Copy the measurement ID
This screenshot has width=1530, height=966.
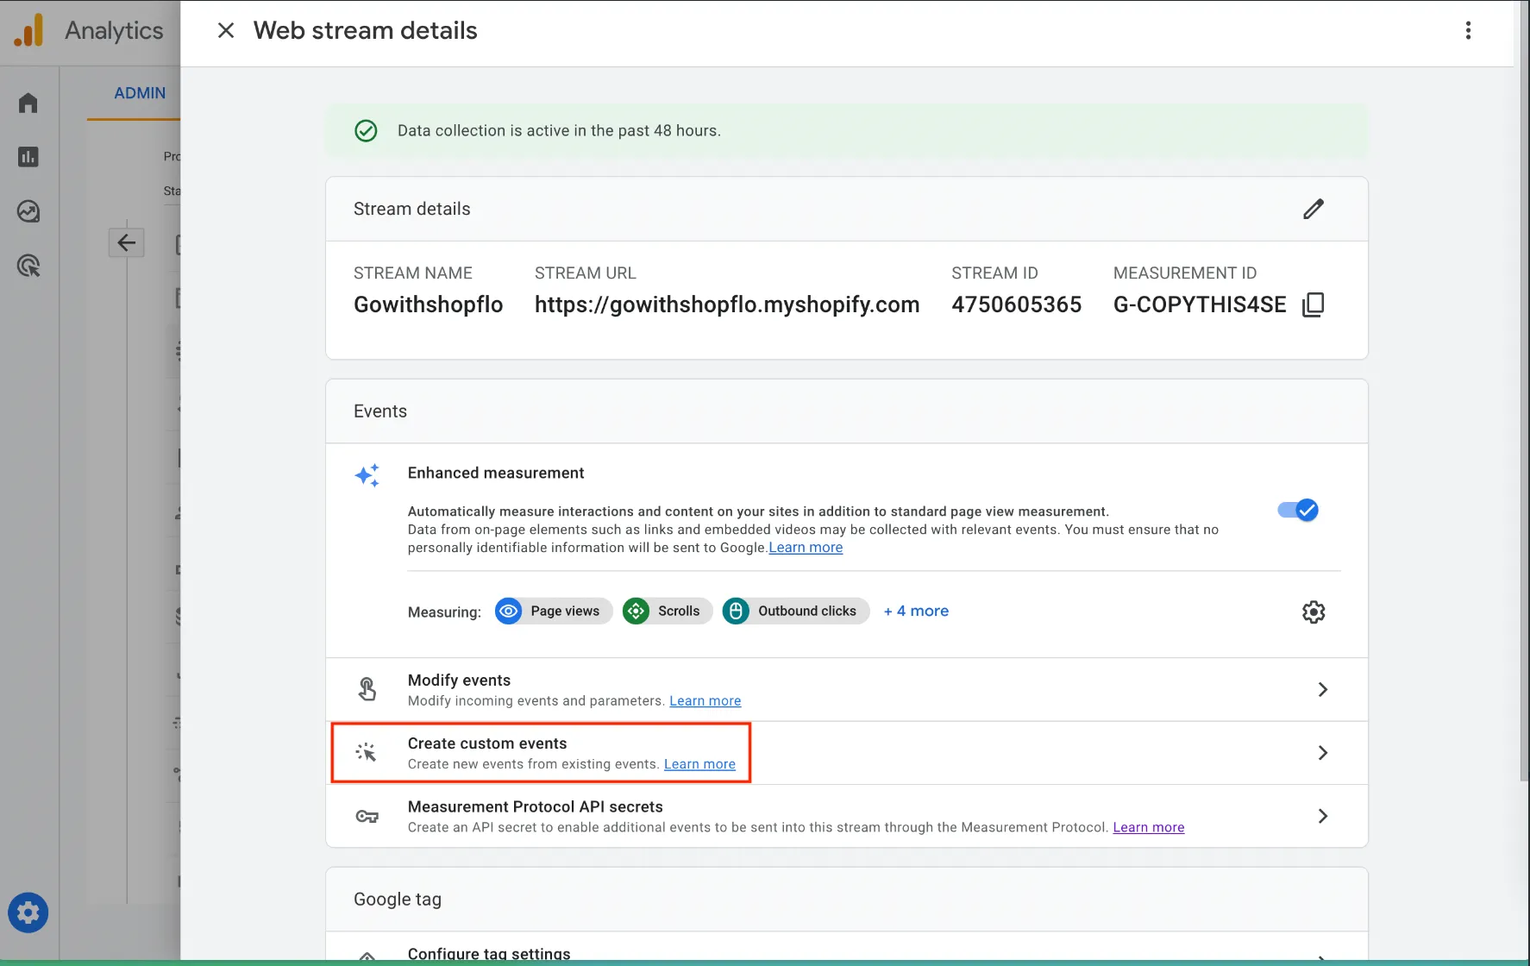point(1313,304)
